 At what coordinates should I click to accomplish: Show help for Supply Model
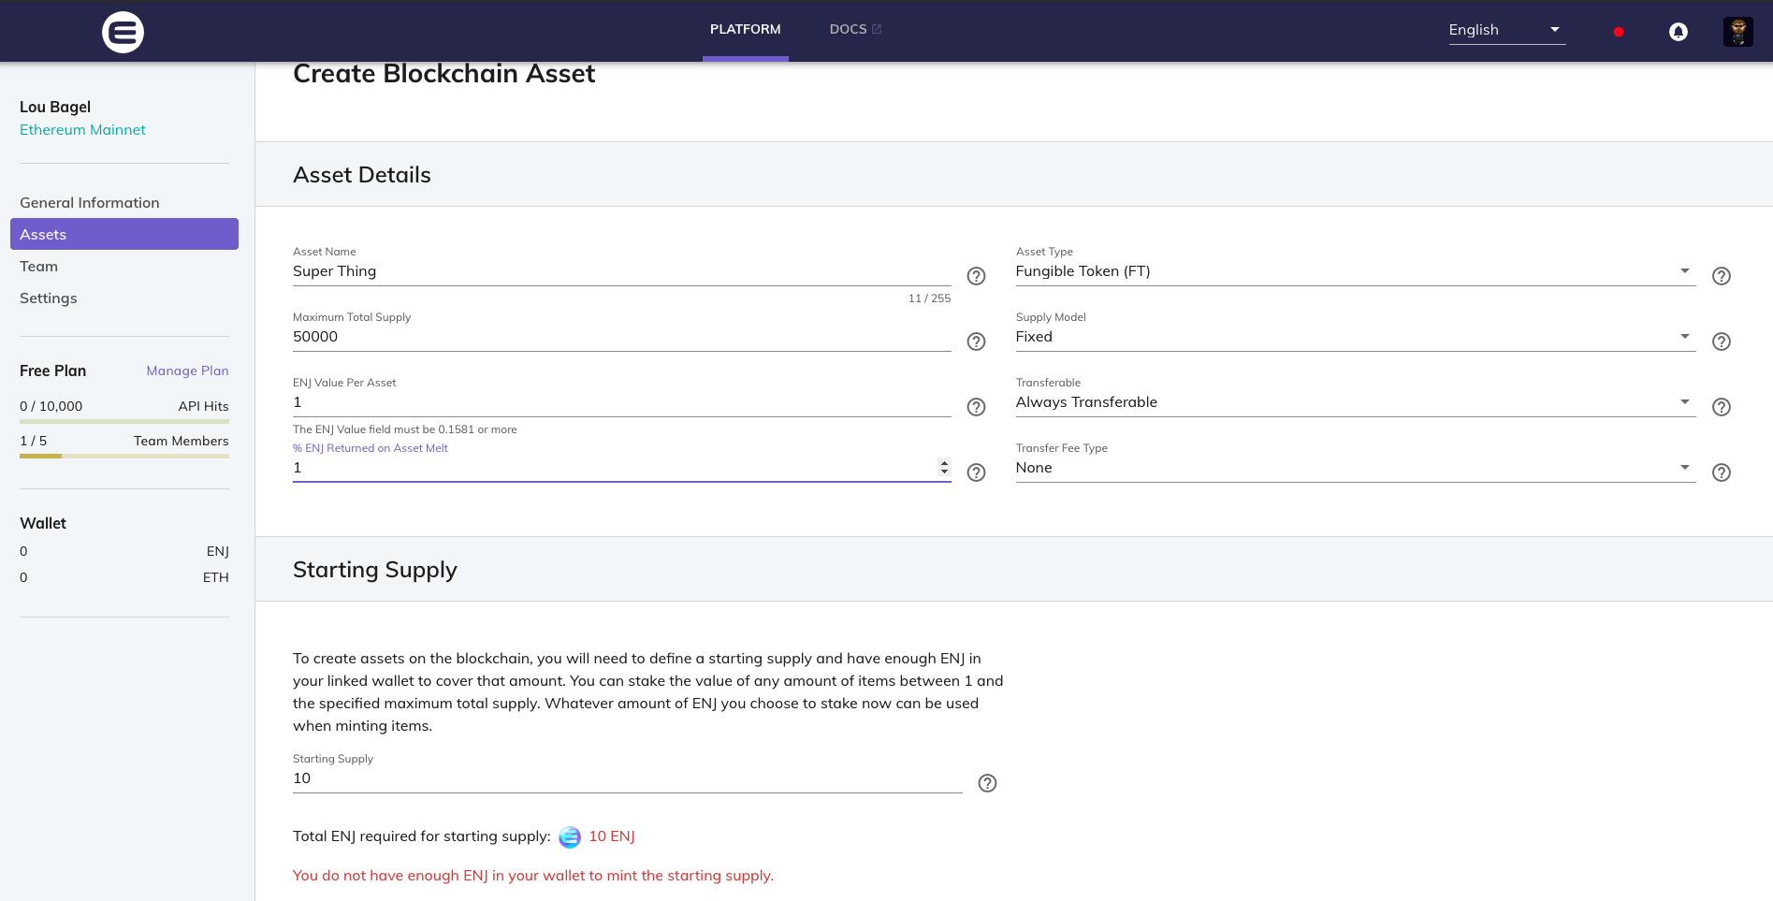pyautogui.click(x=1721, y=342)
